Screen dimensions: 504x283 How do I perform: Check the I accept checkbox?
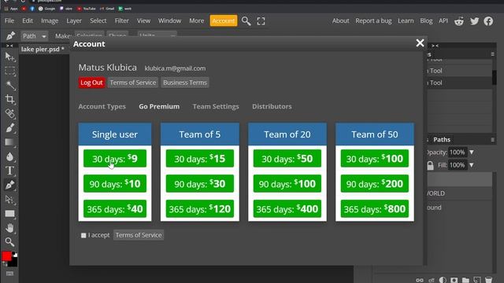coord(83,236)
